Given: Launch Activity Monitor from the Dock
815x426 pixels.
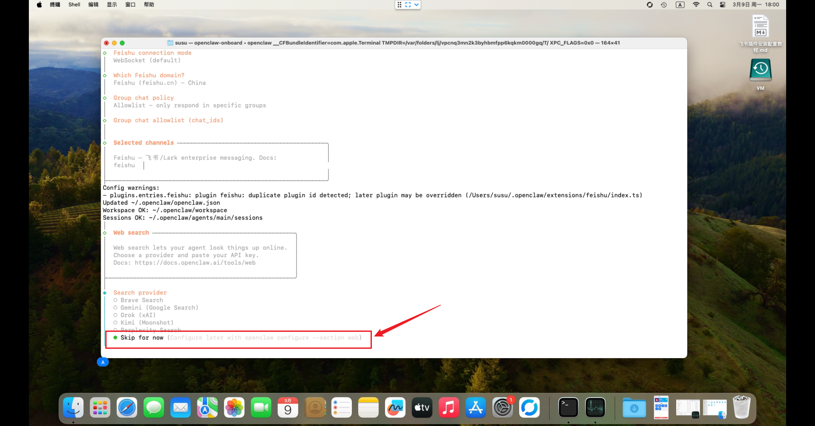Looking at the screenshot, I should pos(595,408).
